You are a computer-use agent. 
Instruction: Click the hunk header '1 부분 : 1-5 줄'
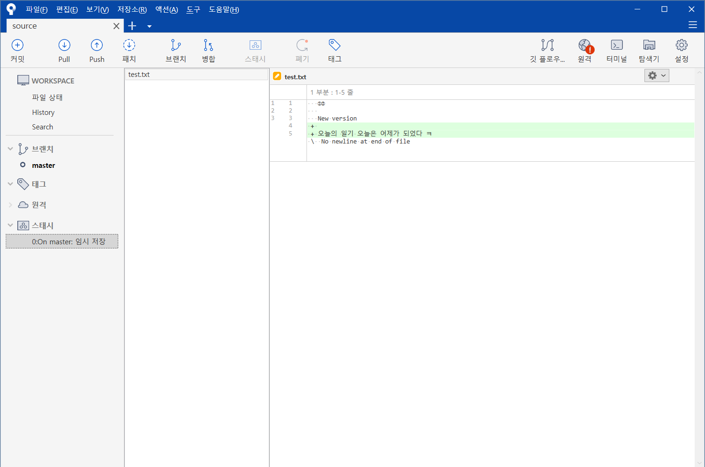pyautogui.click(x=331, y=92)
